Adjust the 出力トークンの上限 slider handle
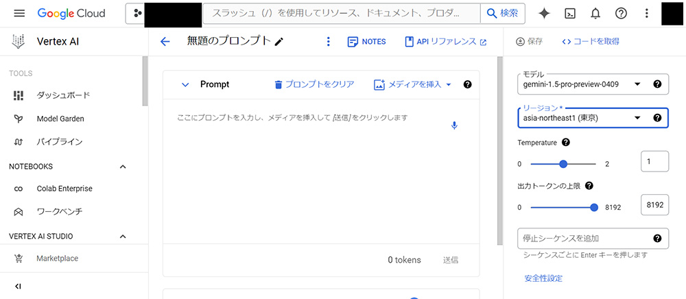 pos(594,208)
